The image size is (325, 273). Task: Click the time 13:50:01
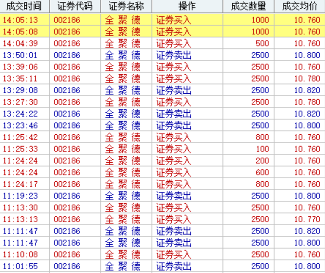click(x=20, y=55)
